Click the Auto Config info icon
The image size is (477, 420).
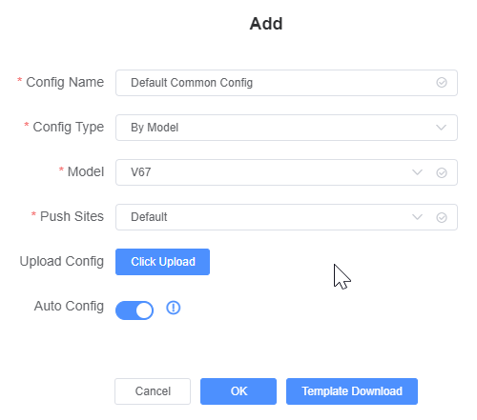[174, 308]
